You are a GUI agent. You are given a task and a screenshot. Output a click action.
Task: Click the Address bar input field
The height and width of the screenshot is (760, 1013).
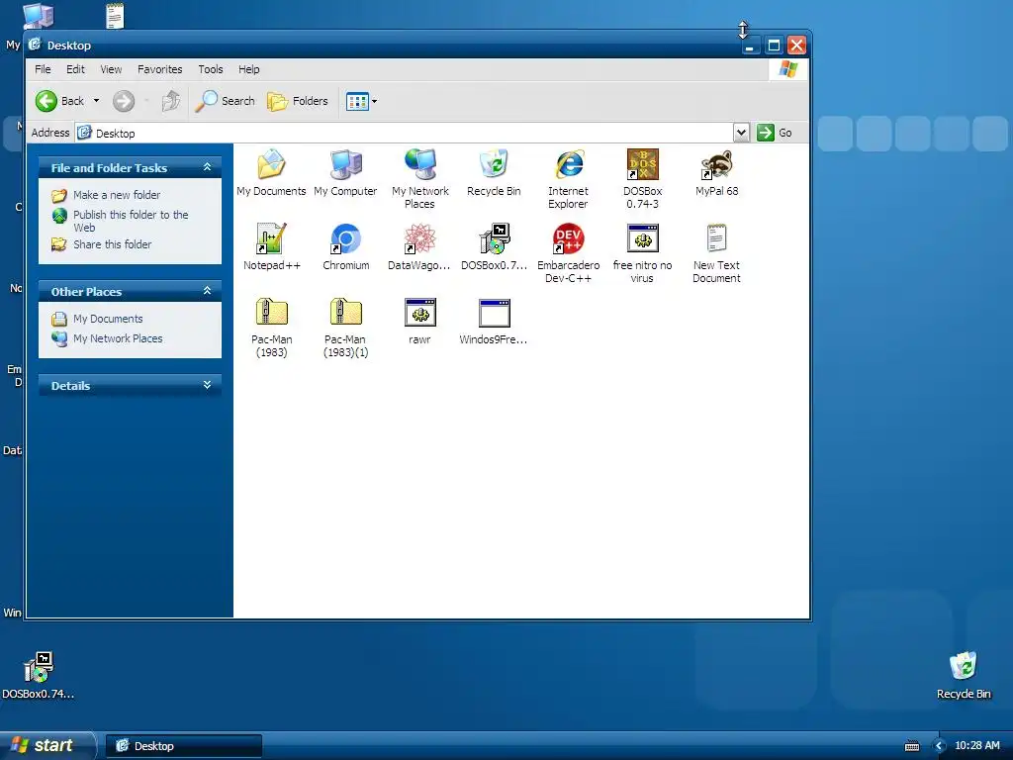pyautogui.click(x=404, y=134)
